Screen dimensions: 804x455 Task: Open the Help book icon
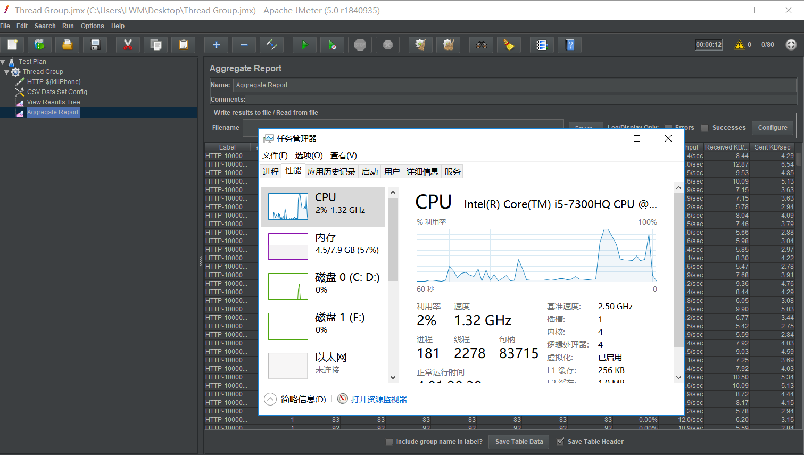click(x=570, y=45)
